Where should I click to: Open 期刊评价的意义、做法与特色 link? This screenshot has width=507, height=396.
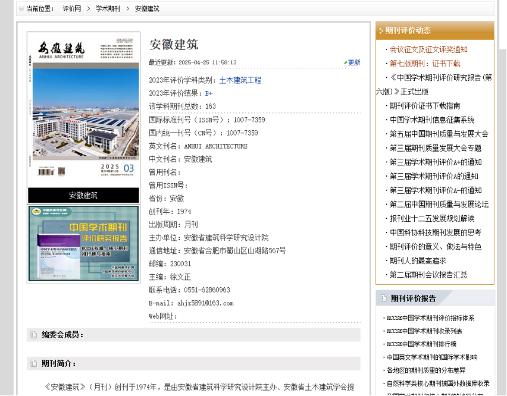click(436, 247)
